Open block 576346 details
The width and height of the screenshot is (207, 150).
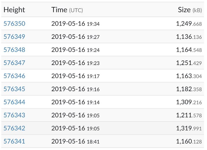click(x=14, y=76)
